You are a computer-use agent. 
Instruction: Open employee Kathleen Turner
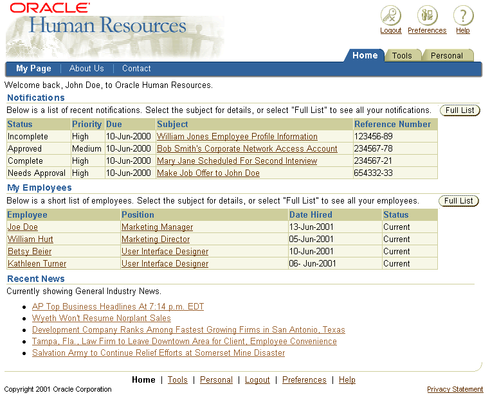37,264
